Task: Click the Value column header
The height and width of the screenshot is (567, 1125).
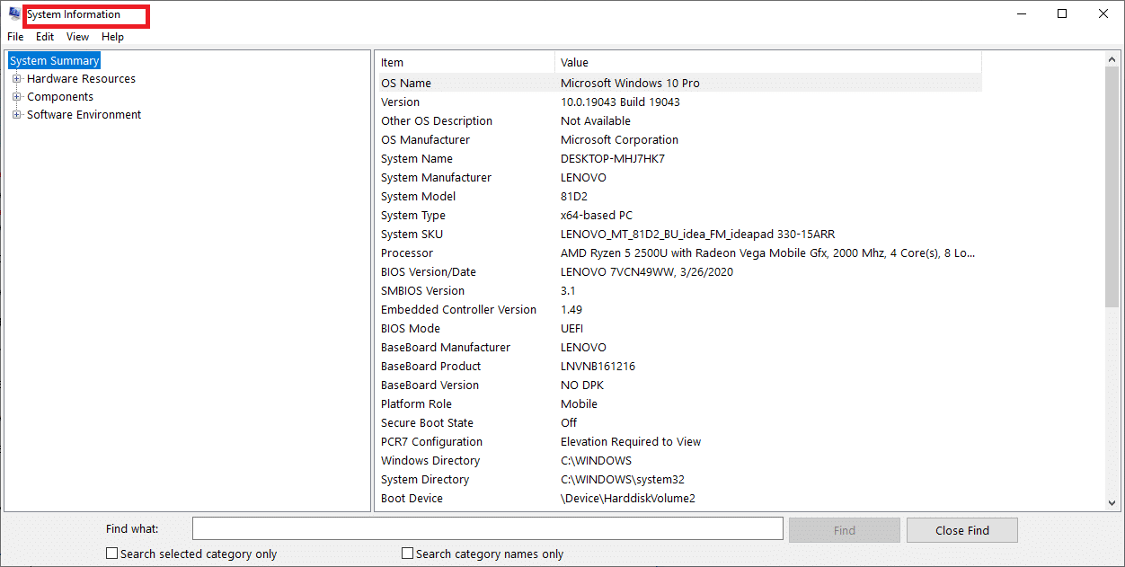Action: (x=768, y=62)
